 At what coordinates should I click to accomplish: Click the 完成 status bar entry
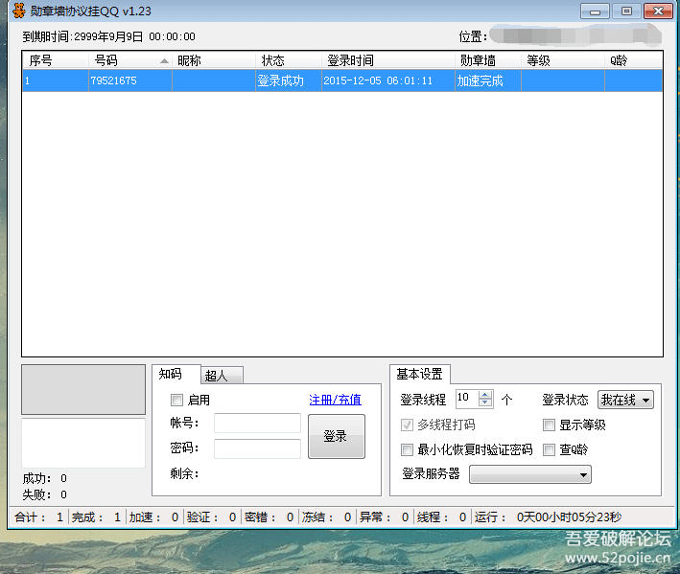pos(96,517)
